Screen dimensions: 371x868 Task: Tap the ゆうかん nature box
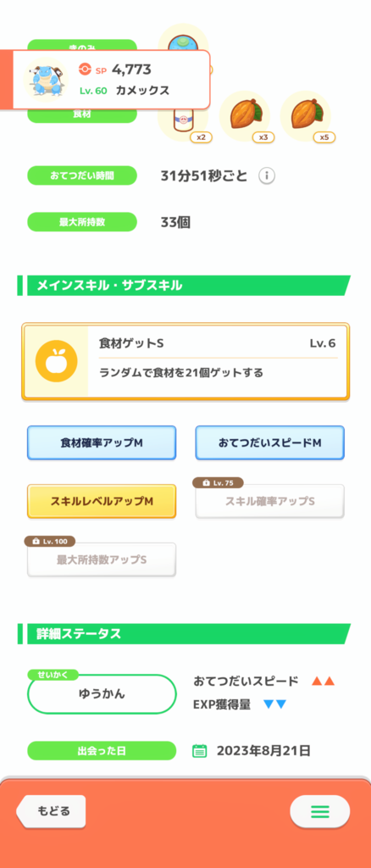tap(102, 694)
